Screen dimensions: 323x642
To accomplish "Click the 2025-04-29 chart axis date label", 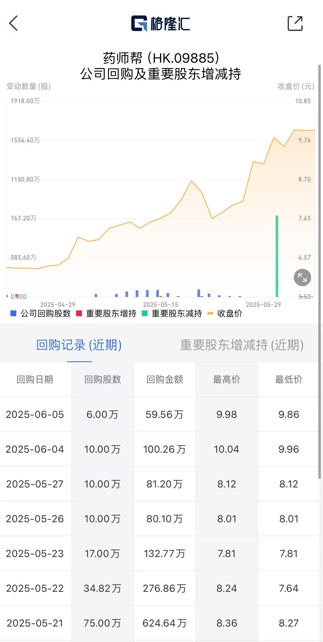I will 58,304.
